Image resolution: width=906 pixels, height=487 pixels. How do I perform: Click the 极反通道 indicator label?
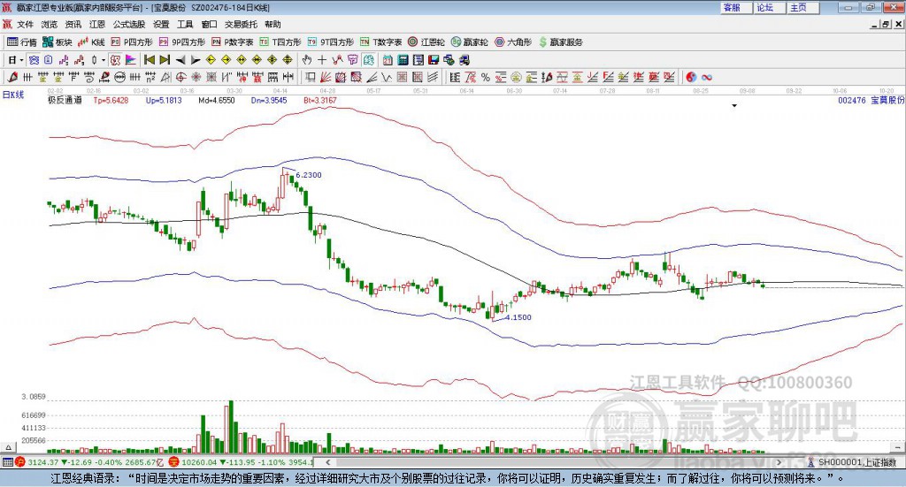point(65,101)
